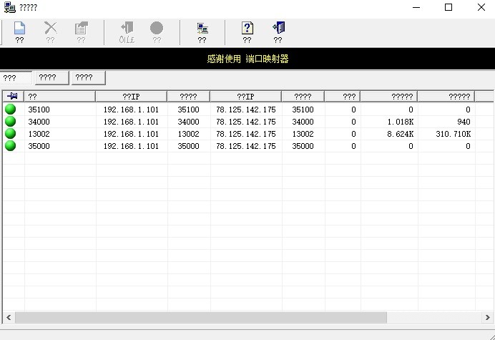The image size is (495, 340).
Task: Click green status circle for port 34000
Action: point(11,122)
